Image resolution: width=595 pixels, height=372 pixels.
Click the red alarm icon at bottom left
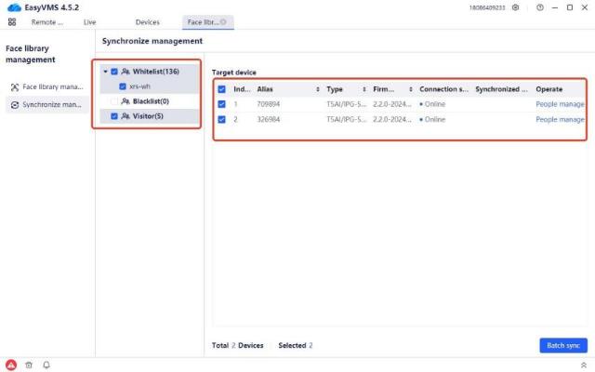coord(12,365)
